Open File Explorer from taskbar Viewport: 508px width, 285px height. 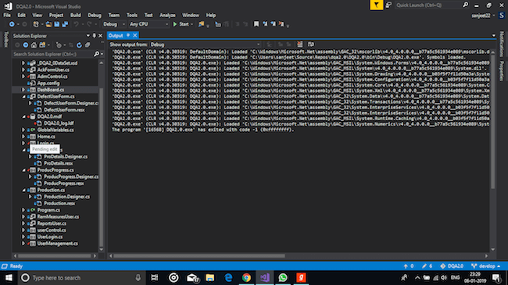click(210, 277)
